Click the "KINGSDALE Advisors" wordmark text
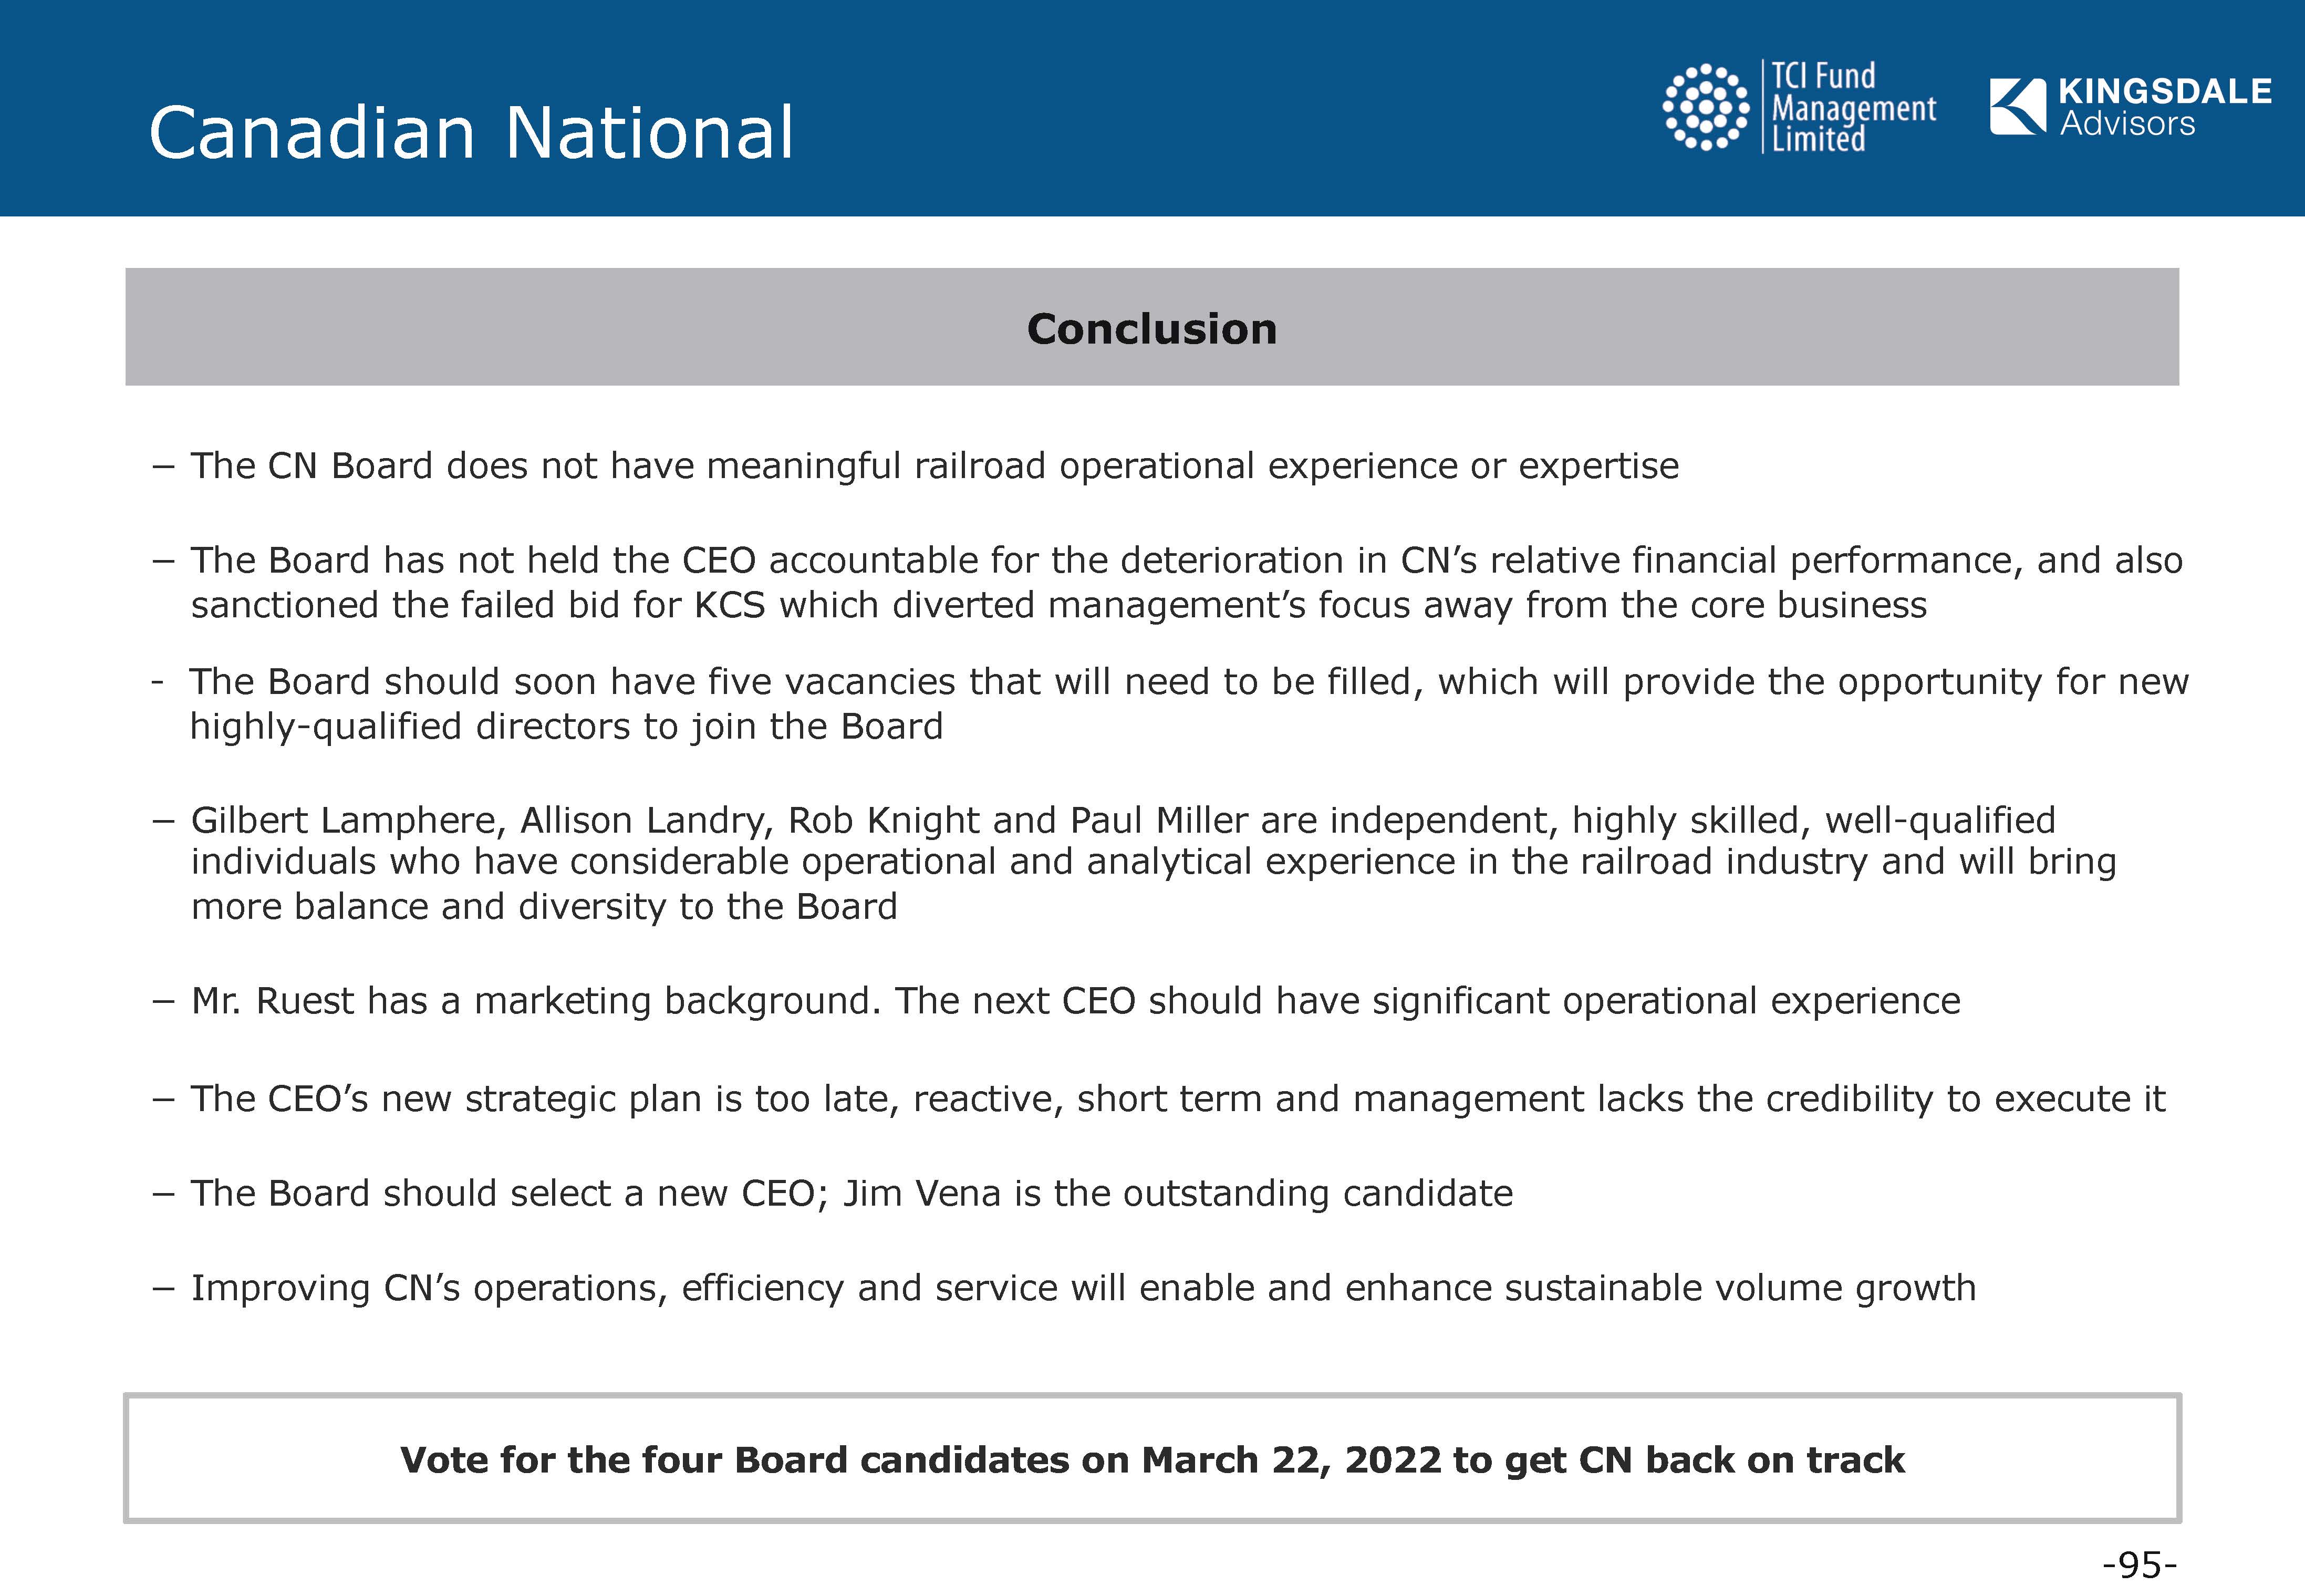This screenshot has height=1596, width=2305. pos(2164,107)
